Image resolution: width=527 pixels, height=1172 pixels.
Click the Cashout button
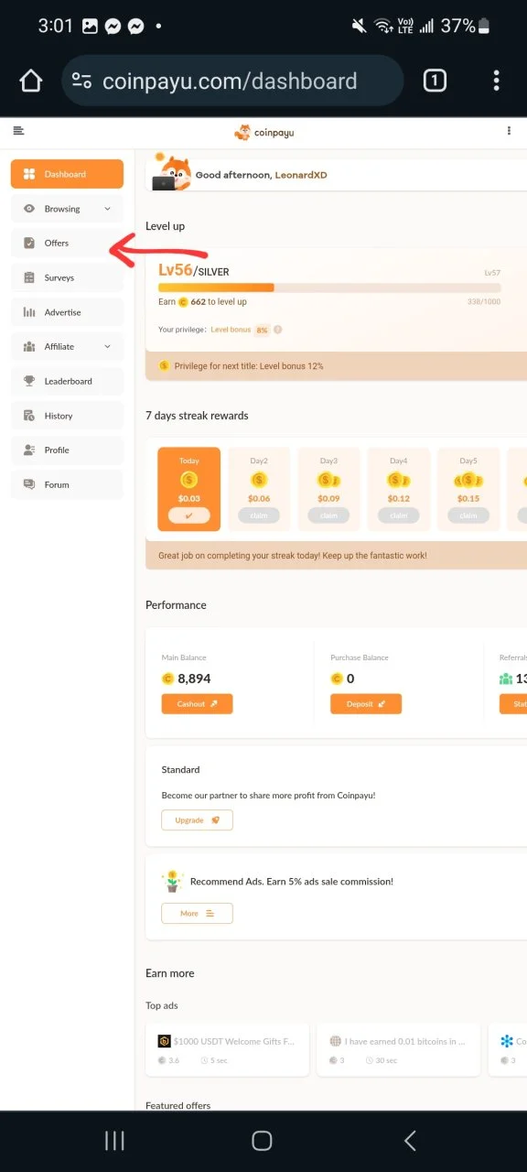pos(197,704)
